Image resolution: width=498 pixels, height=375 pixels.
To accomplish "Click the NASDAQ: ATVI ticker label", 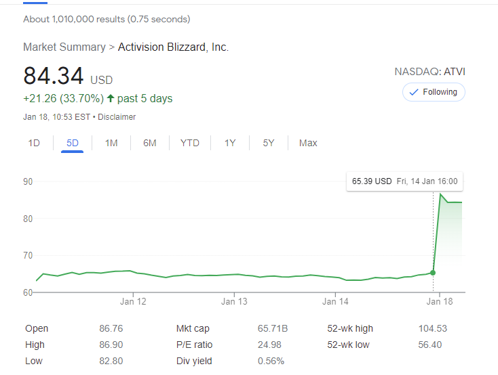I will click(429, 72).
